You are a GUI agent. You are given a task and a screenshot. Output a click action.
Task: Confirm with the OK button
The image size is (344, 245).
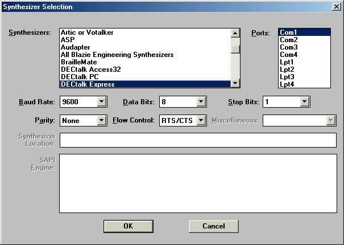[129, 226]
